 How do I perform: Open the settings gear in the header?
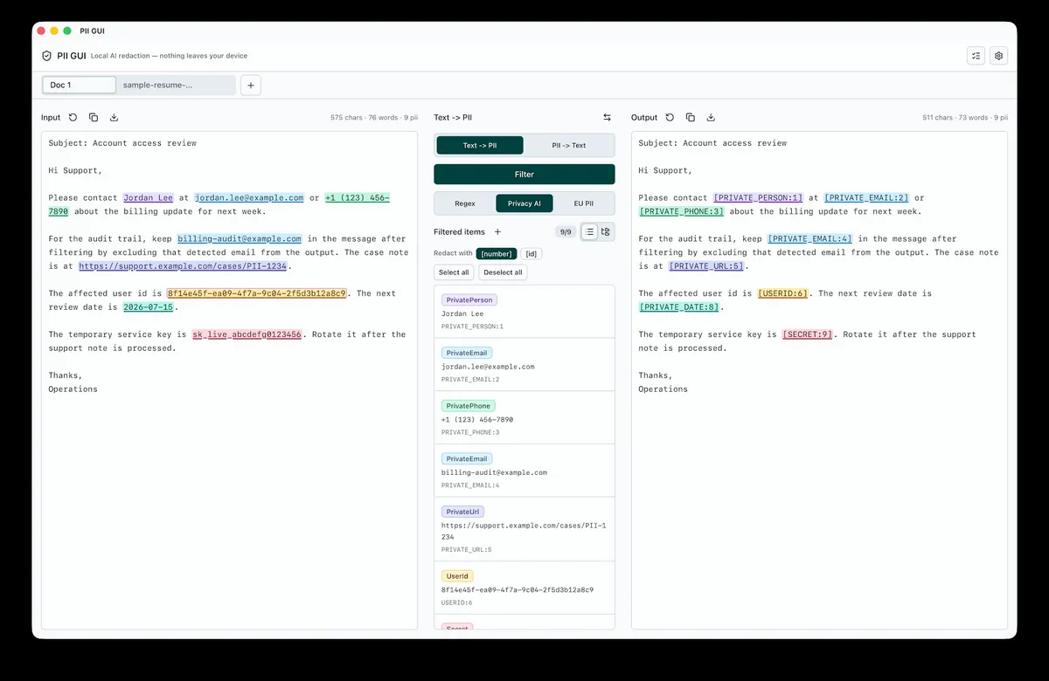[999, 56]
